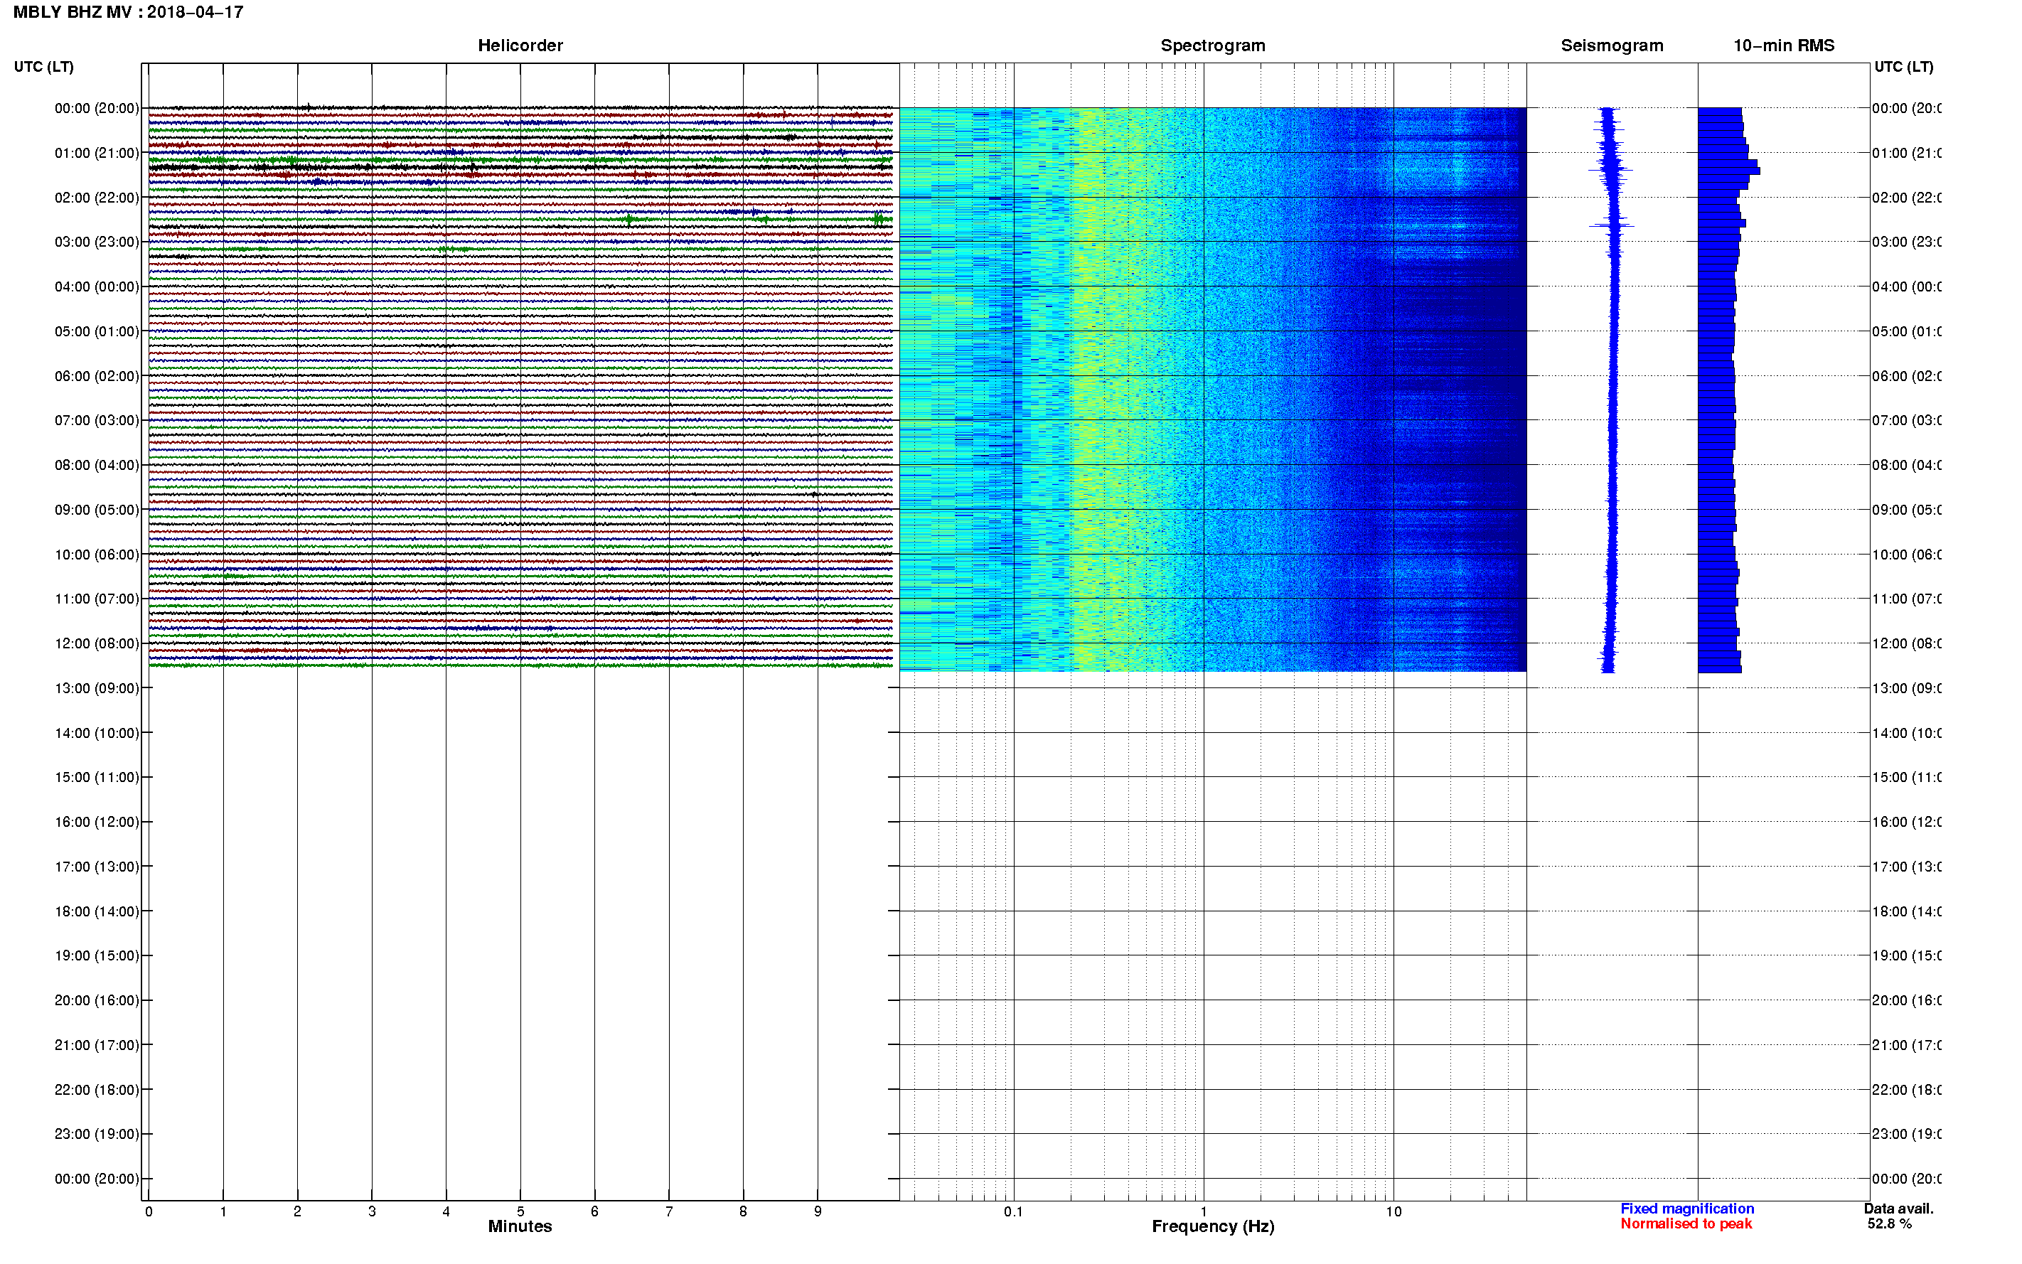
Task: Click the 'Minutes' axis title
Action: [520, 1226]
